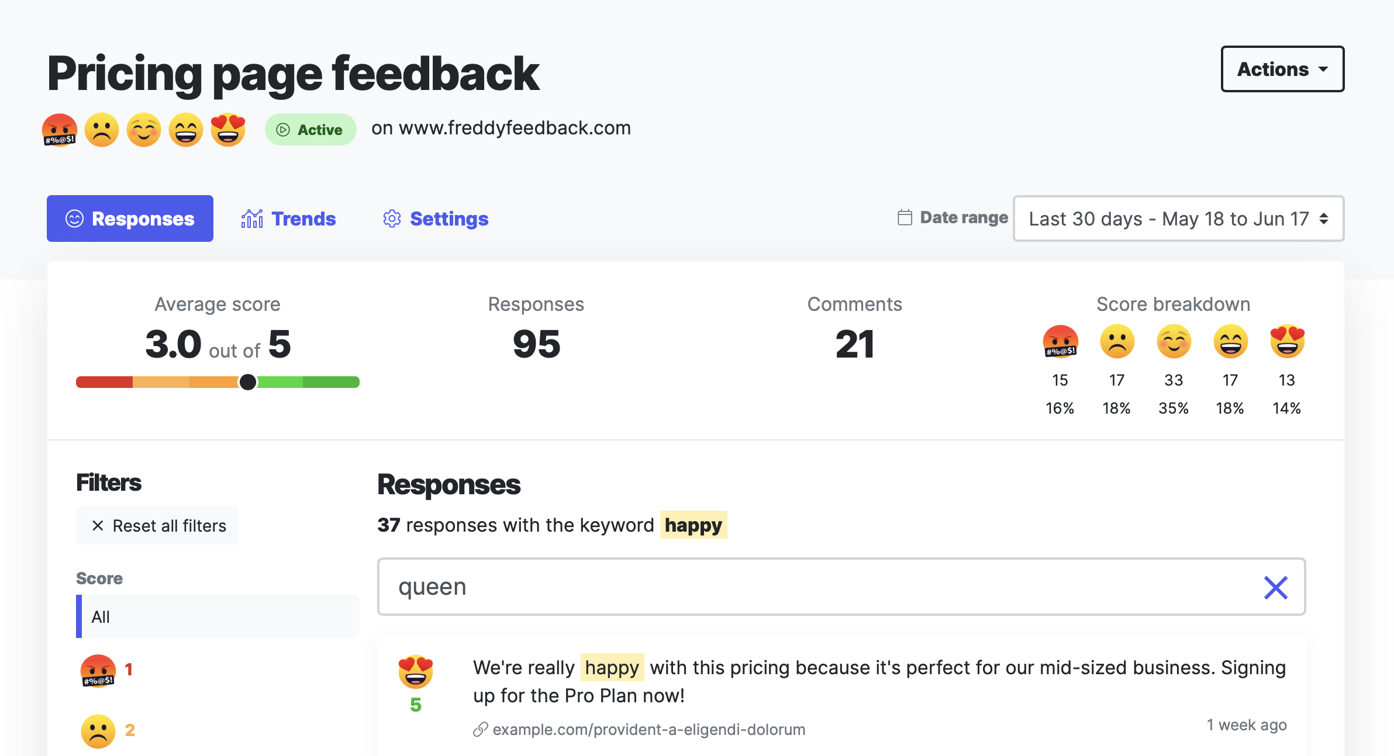
Task: Click the sad face in Score breakdown
Action: (x=1117, y=342)
